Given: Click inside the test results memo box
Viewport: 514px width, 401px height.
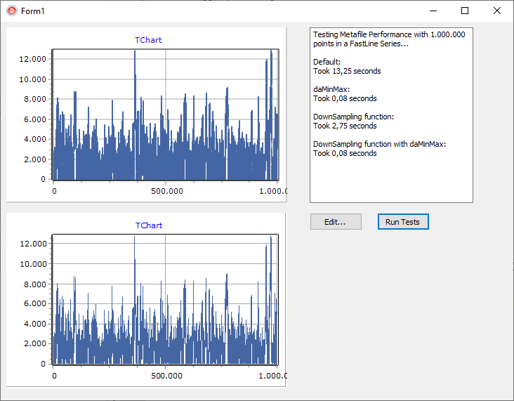Looking at the screenshot, I should pyautogui.click(x=391, y=115).
